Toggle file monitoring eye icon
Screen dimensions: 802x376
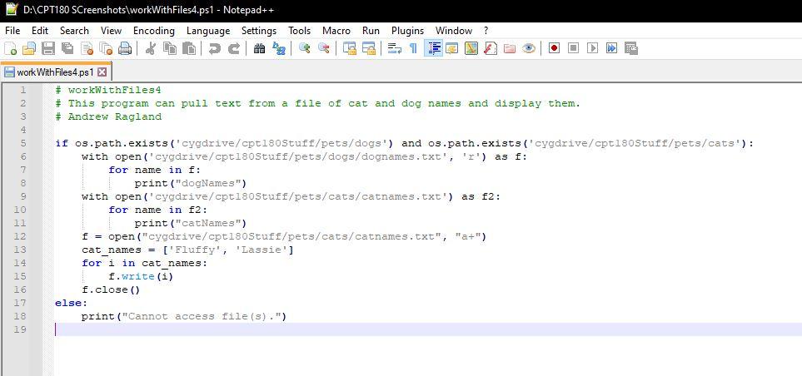pos(529,48)
